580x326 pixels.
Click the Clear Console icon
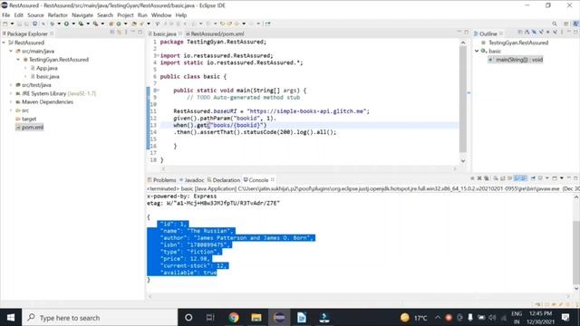(496, 178)
